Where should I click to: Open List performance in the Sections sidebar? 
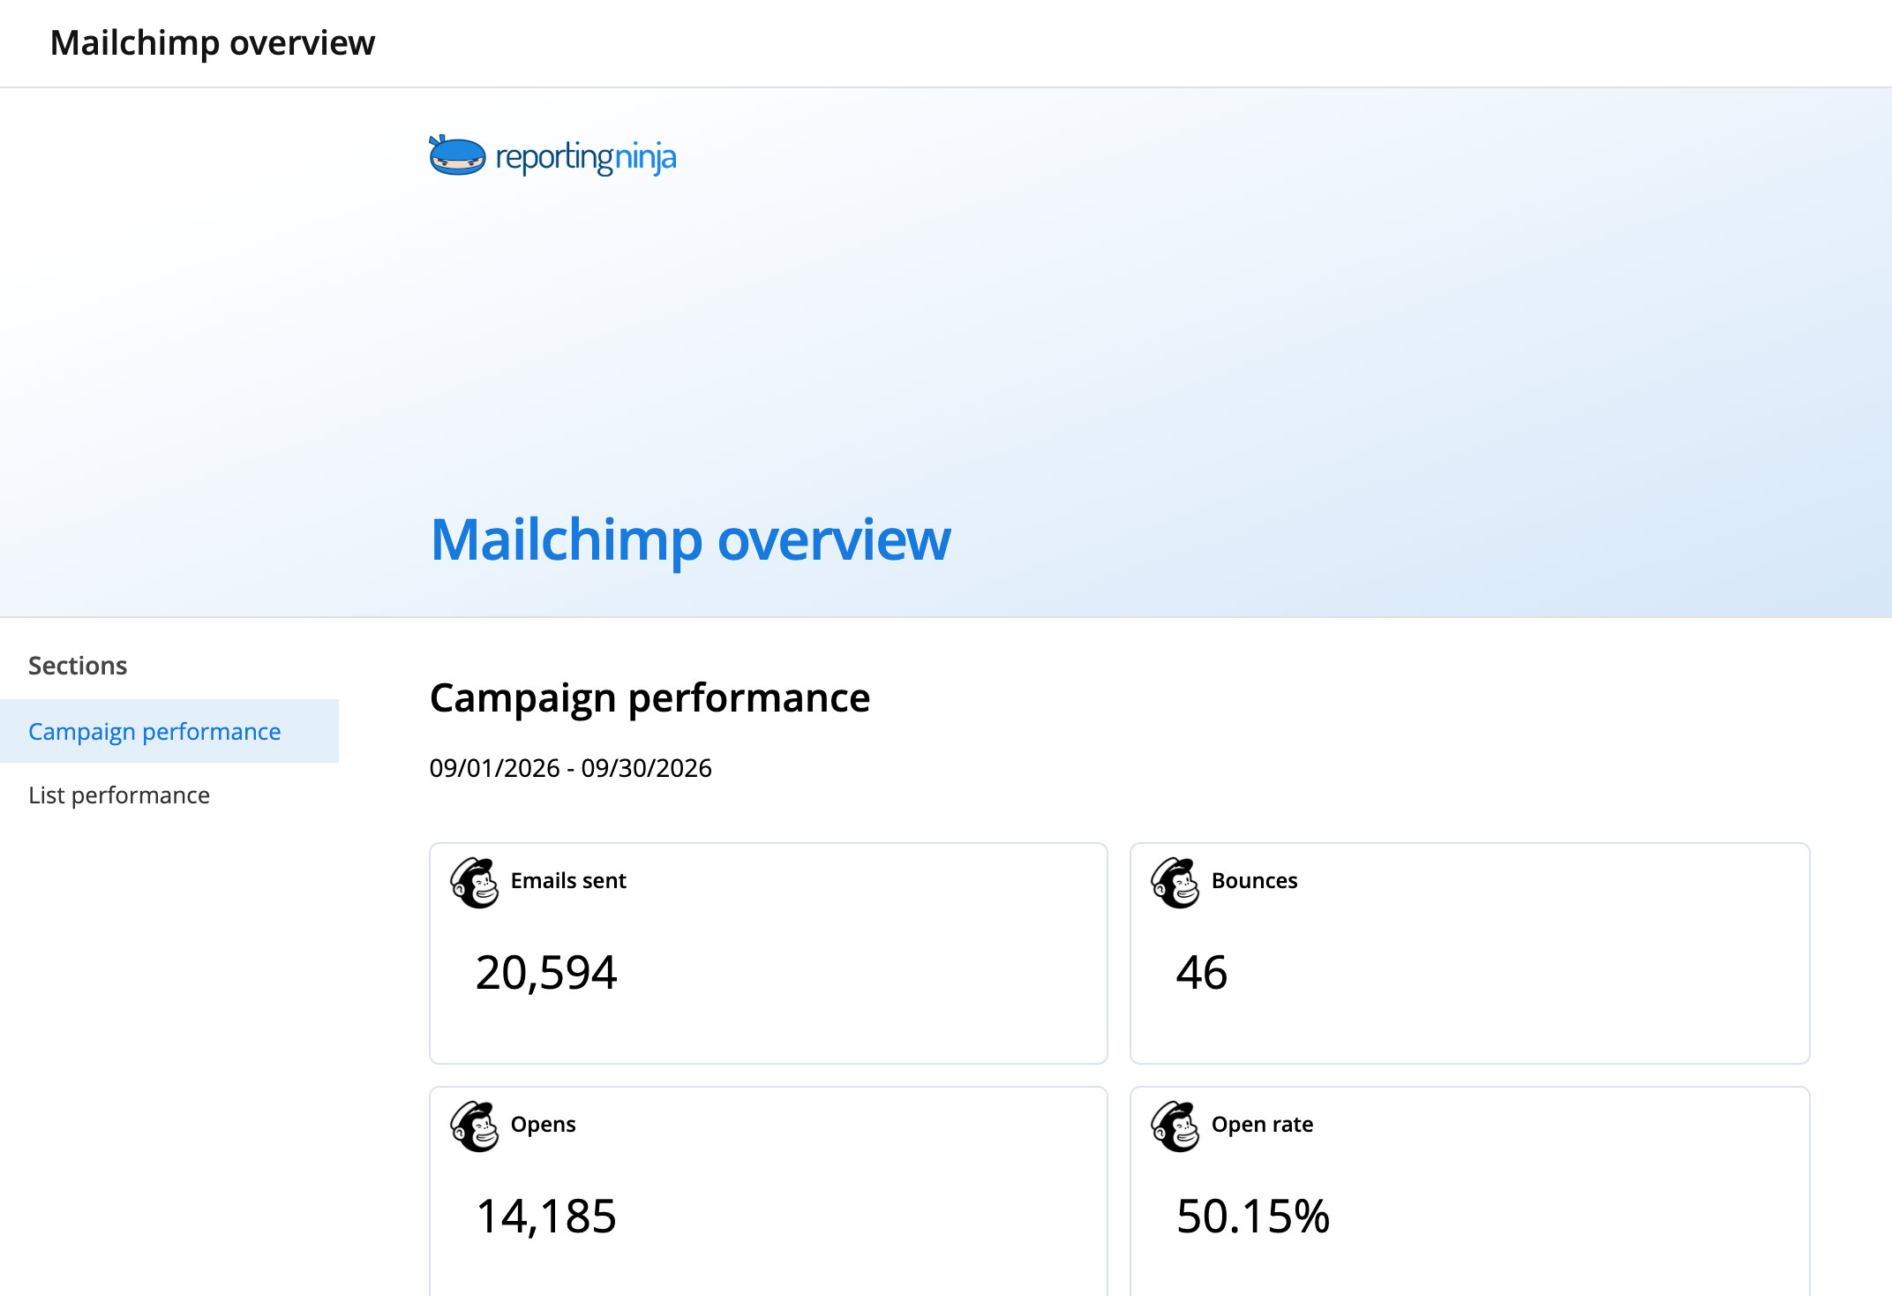click(x=169, y=795)
